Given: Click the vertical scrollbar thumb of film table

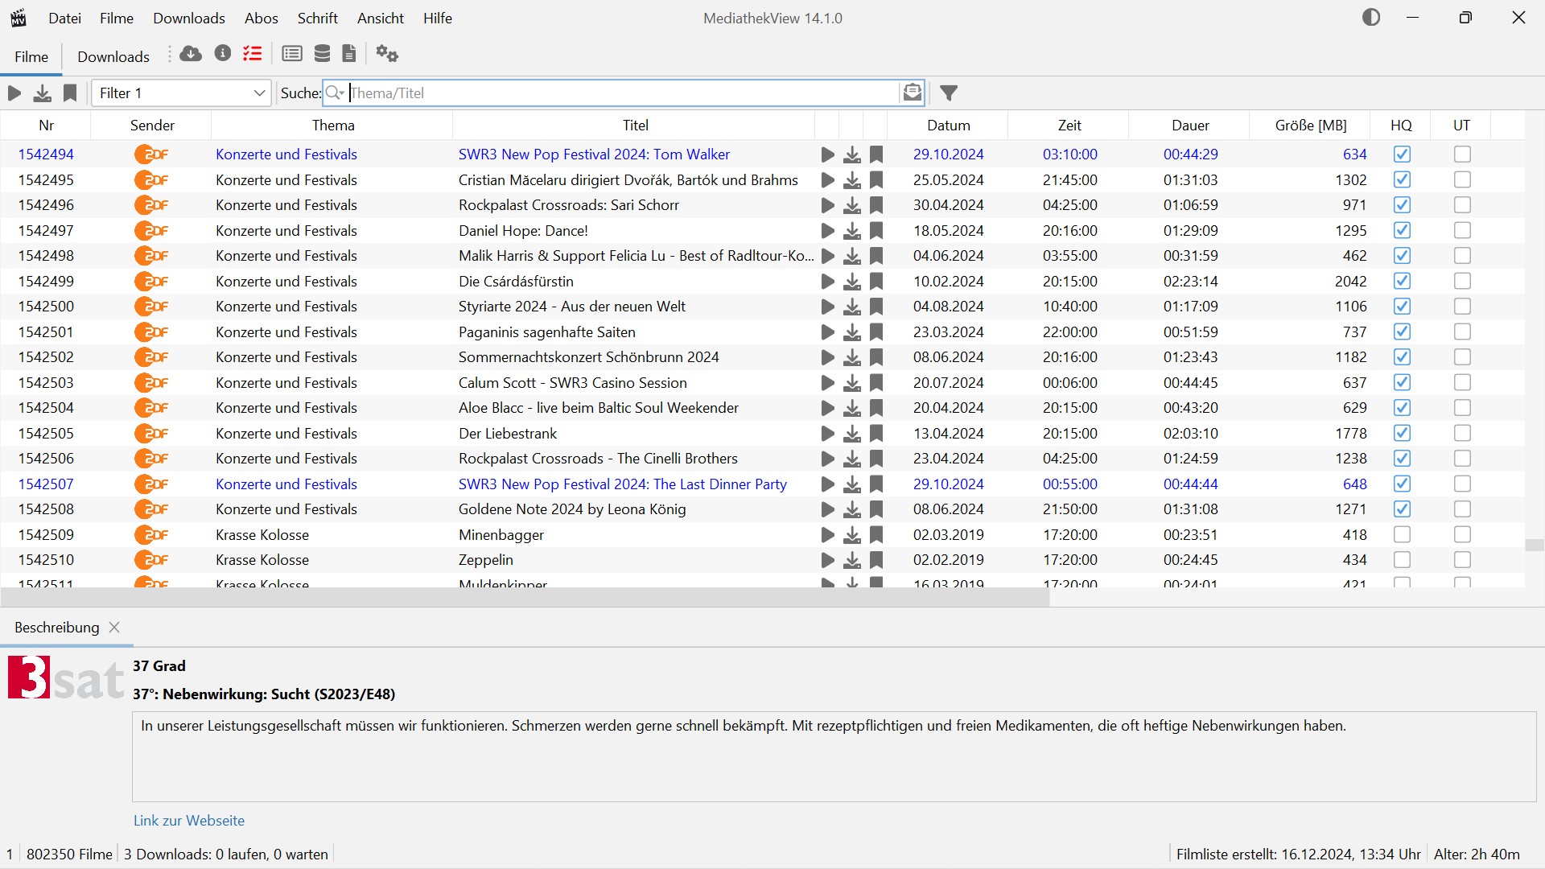Looking at the screenshot, I should pos(1535,545).
